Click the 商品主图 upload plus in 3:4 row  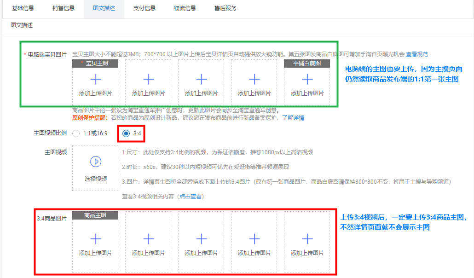(95, 239)
